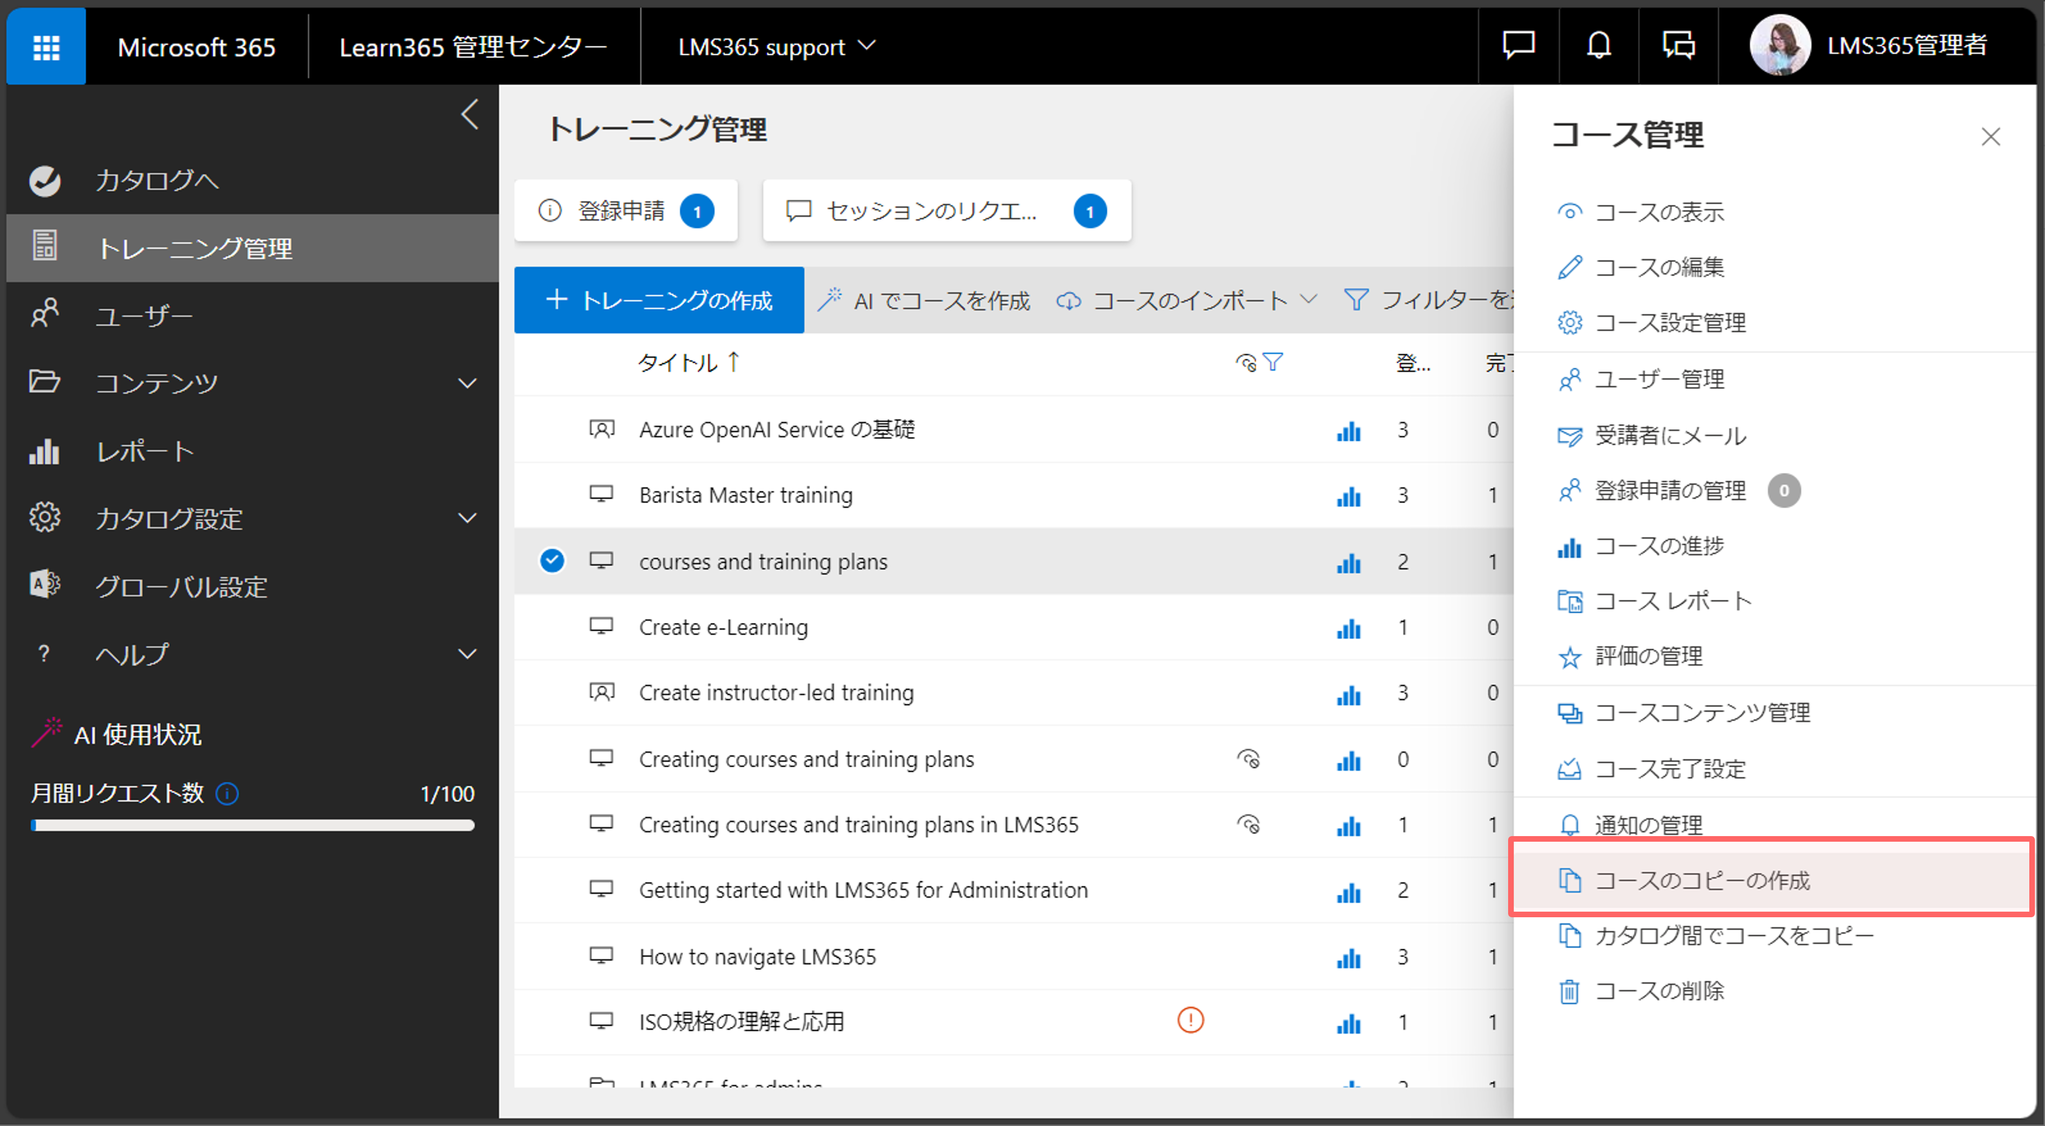Click the funnel filter icon in header row
Screen dimensions: 2045x1126
coord(1272,363)
